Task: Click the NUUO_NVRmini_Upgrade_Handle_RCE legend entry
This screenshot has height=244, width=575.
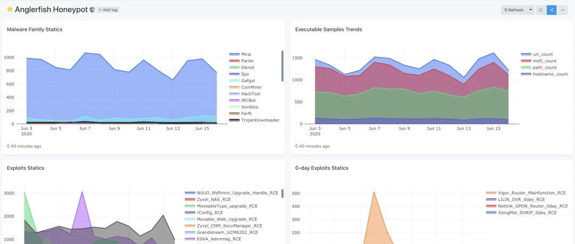Action: point(232,193)
